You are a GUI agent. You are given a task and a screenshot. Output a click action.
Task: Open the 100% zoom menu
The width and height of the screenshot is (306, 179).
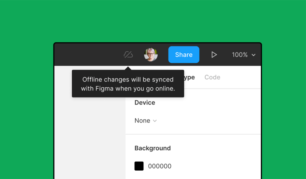pyautogui.click(x=240, y=55)
